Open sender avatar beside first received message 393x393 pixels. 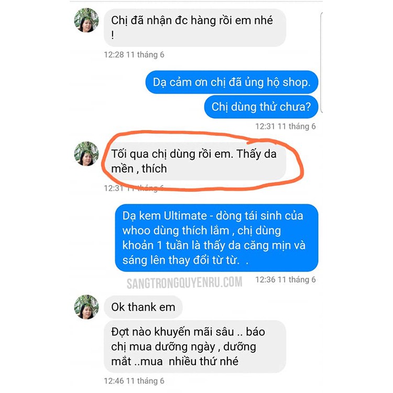(x=86, y=20)
